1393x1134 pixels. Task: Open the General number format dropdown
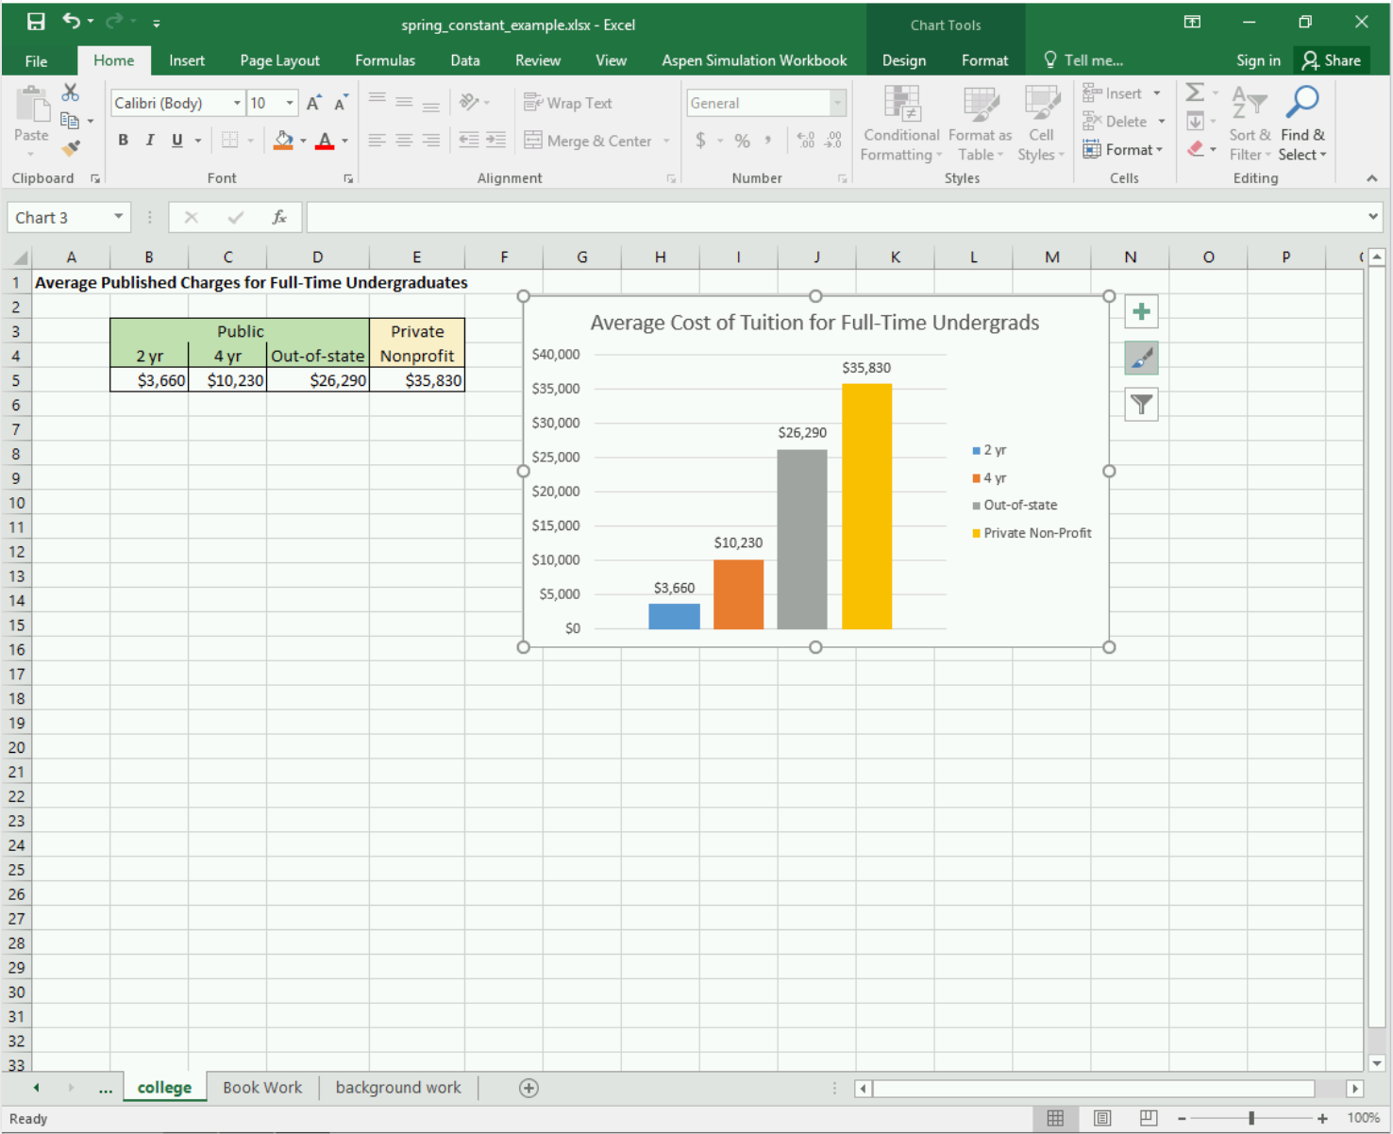837,103
